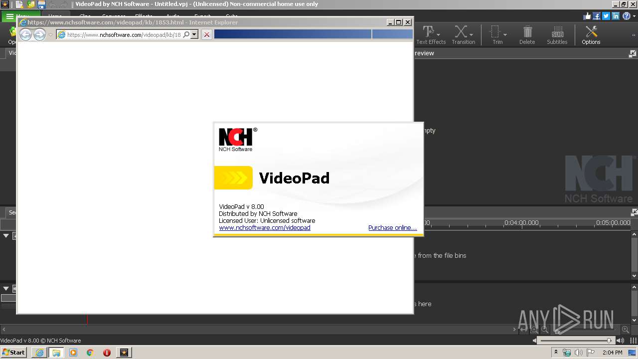
Task: Click the LinkedIn share icon
Action: [x=616, y=16]
